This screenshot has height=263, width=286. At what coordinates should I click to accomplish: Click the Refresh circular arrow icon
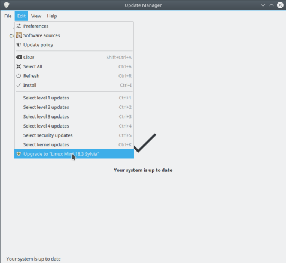pos(19,76)
